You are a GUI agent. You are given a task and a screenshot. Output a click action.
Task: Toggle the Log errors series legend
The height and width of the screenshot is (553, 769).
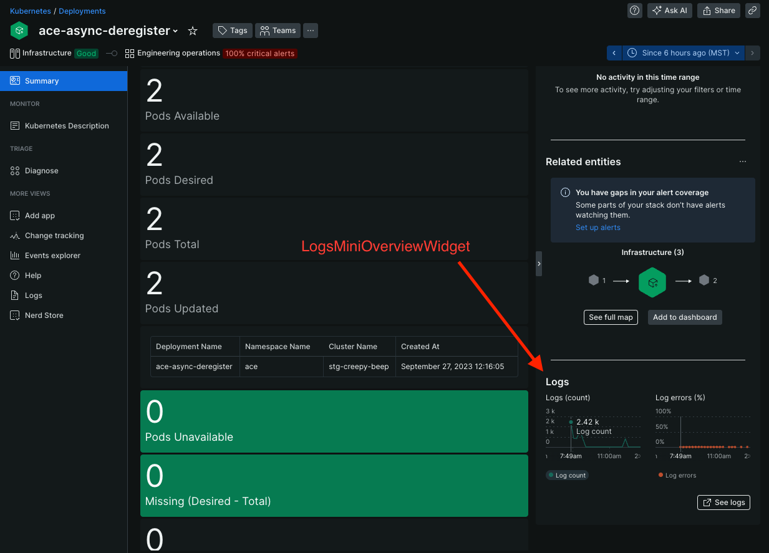click(x=677, y=475)
